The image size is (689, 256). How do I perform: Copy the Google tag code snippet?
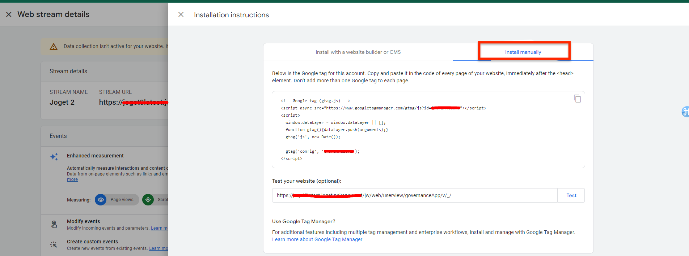(x=577, y=99)
